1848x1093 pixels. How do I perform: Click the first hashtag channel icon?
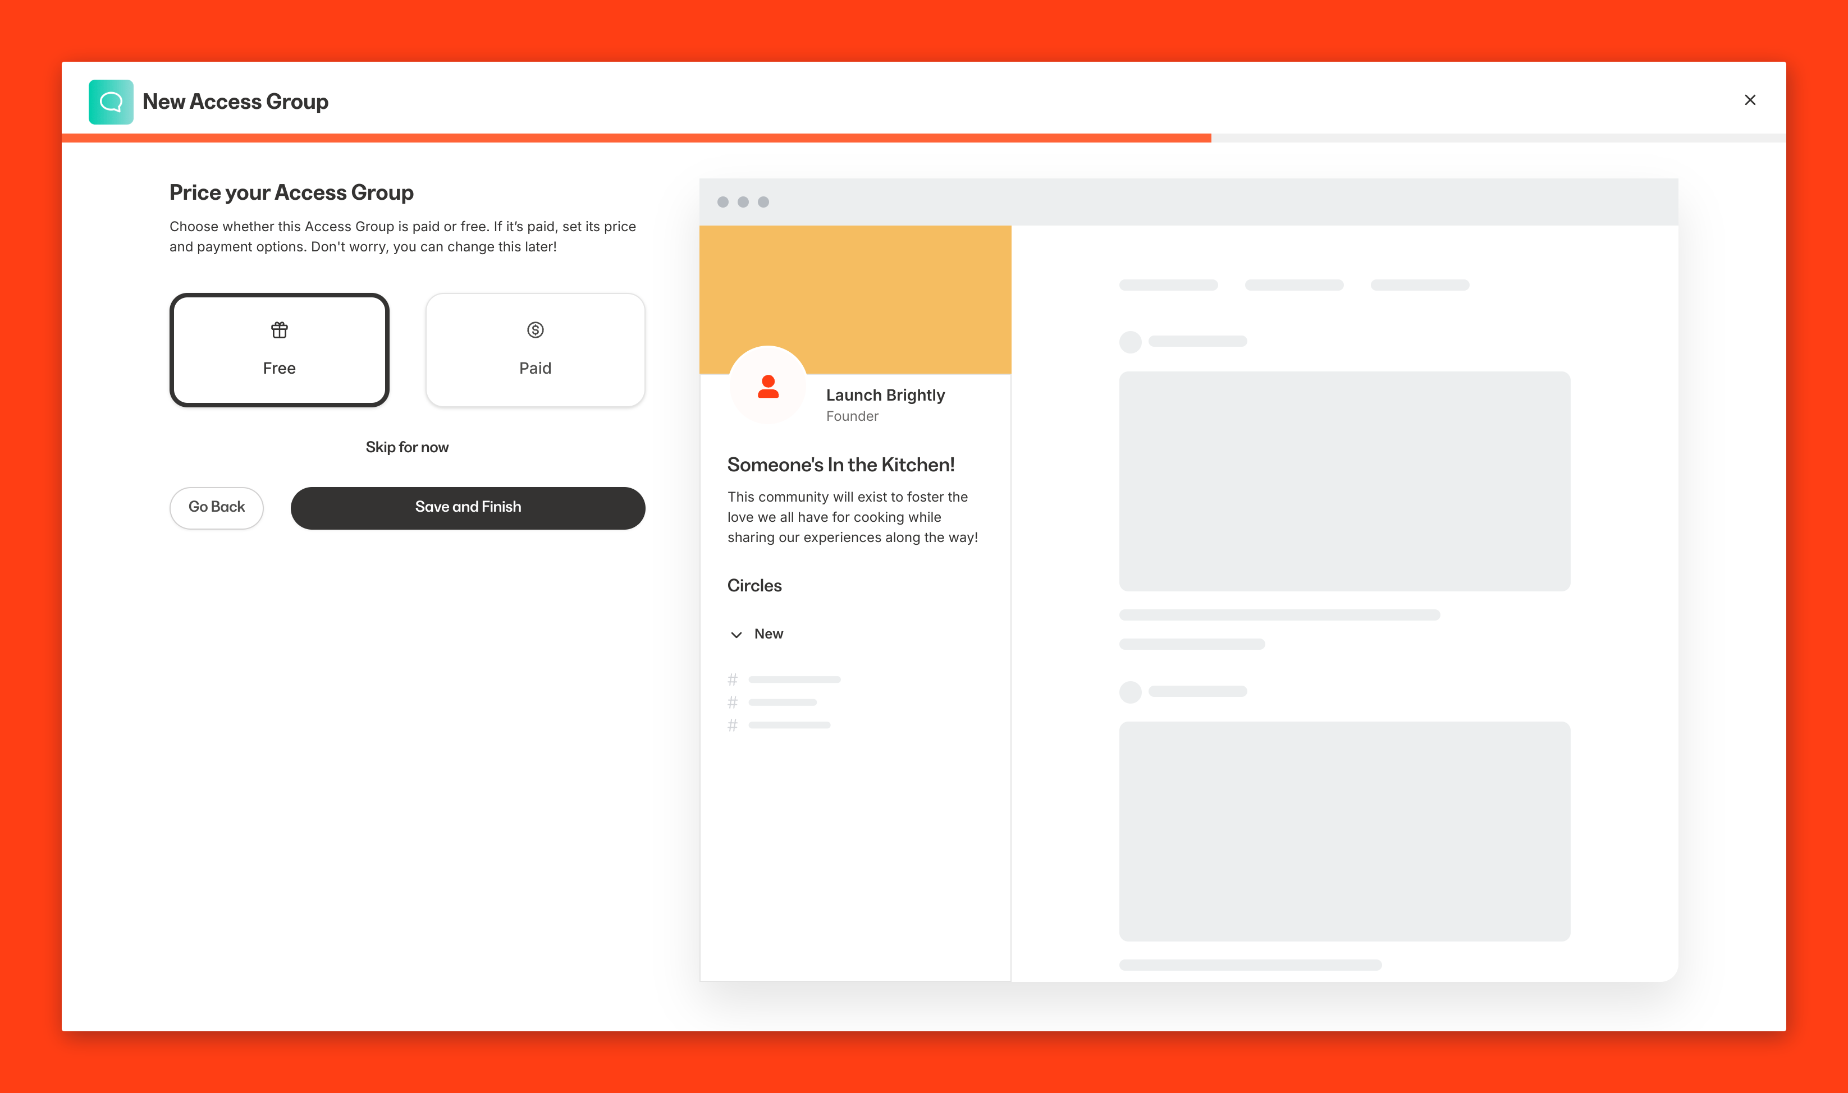pos(733,679)
